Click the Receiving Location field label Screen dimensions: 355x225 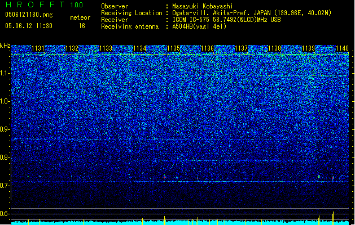pos(132,13)
